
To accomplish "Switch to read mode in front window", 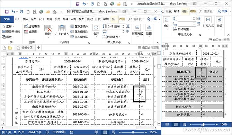I will 96,132.
